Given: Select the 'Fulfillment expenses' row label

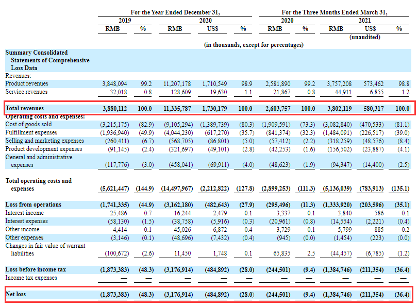Looking at the screenshot, I should pos(31,132).
